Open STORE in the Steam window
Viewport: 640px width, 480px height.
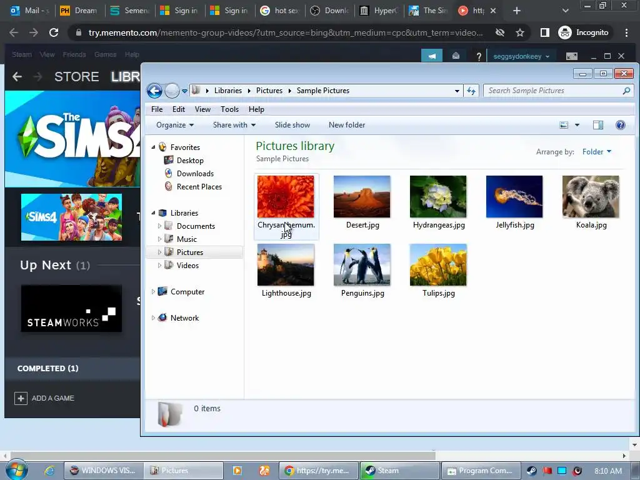(77, 76)
